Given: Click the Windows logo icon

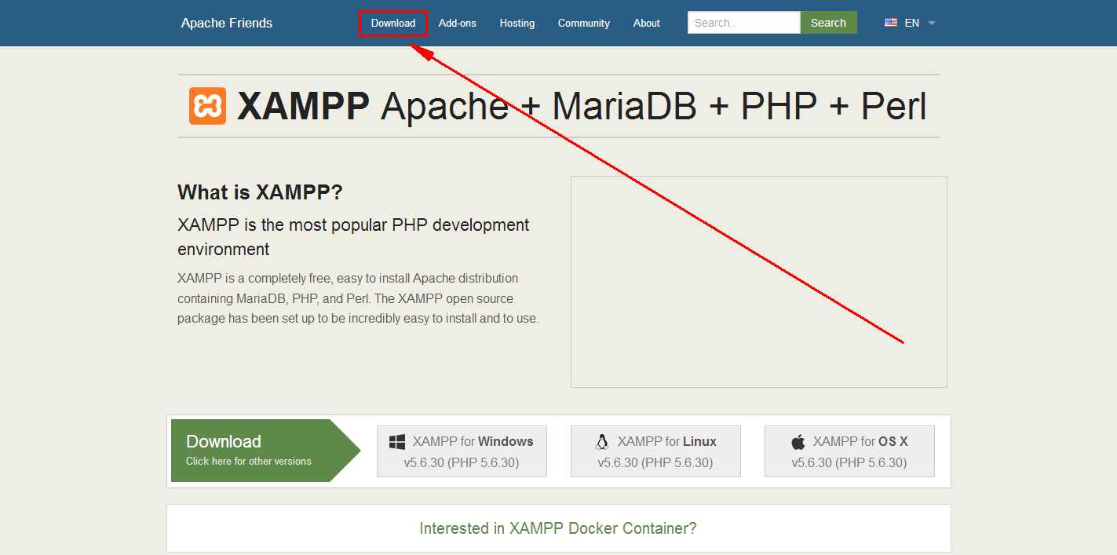Looking at the screenshot, I should click(x=397, y=442).
